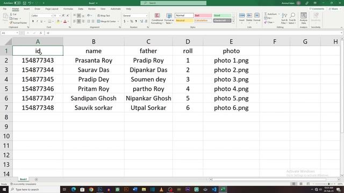Click the Undo arrow icon
This screenshot has width=344, height=193.
(30, 3)
